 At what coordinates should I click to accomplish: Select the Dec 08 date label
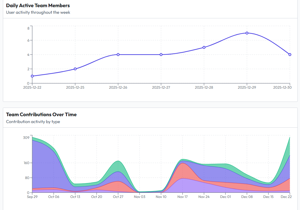coord(247,197)
